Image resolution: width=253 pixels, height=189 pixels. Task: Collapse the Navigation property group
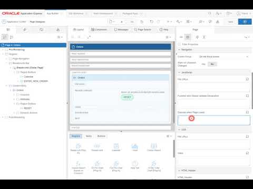pos(179,49)
